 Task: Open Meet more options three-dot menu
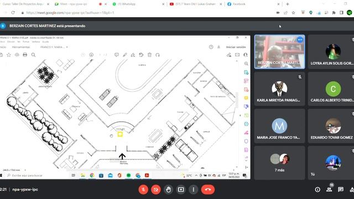click(193, 190)
